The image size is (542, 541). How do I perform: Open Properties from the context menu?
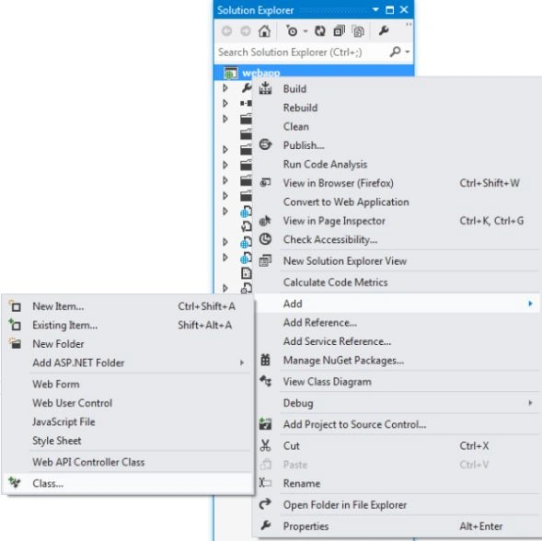[398, 526]
